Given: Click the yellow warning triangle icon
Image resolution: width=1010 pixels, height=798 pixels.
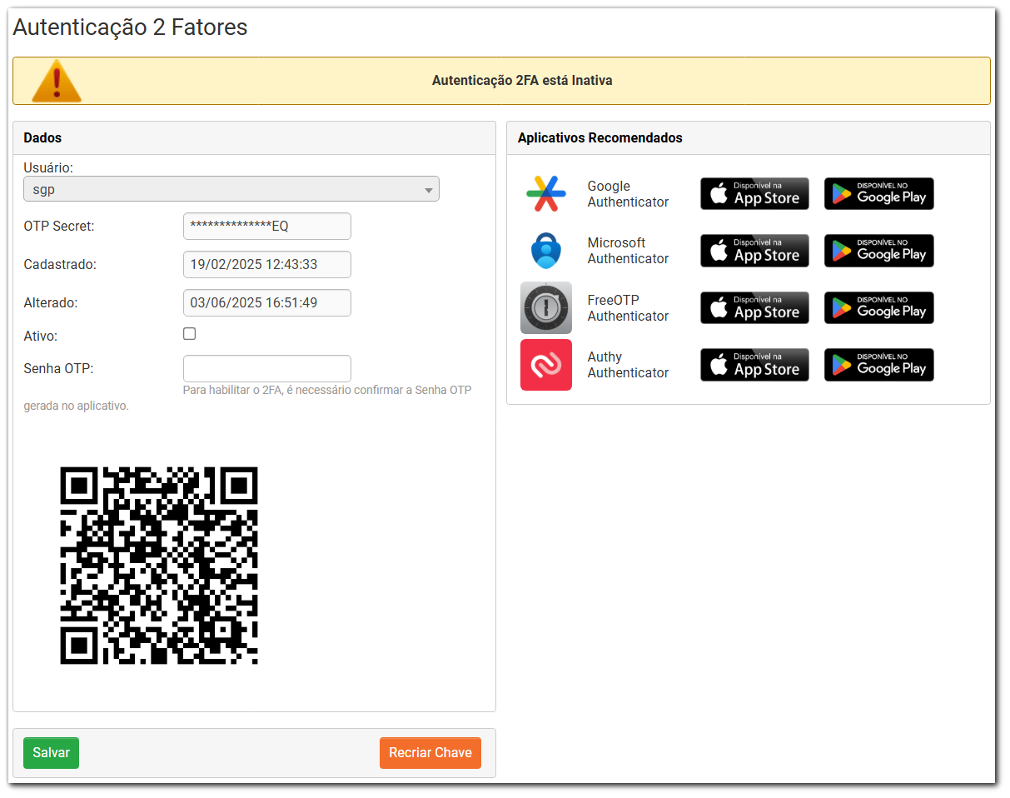Looking at the screenshot, I should point(56,81).
